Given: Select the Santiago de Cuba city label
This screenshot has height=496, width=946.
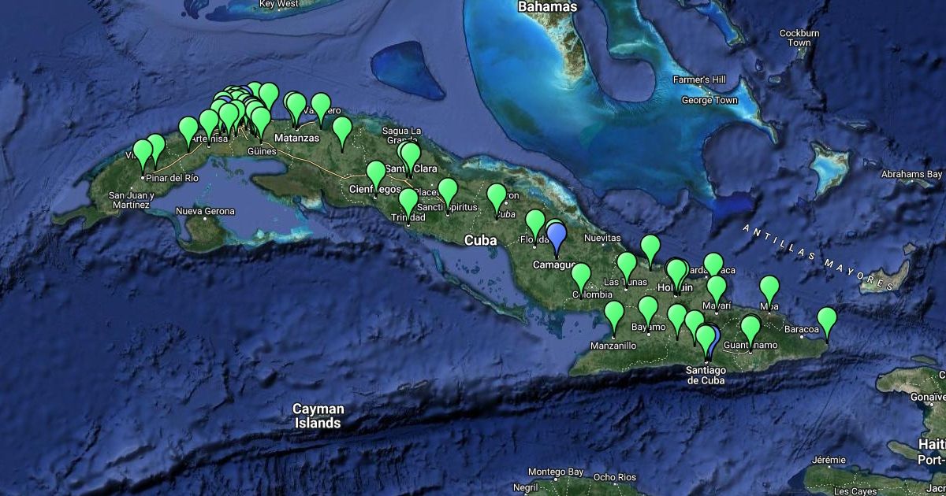Looking at the screenshot, I should pyautogui.click(x=705, y=375).
